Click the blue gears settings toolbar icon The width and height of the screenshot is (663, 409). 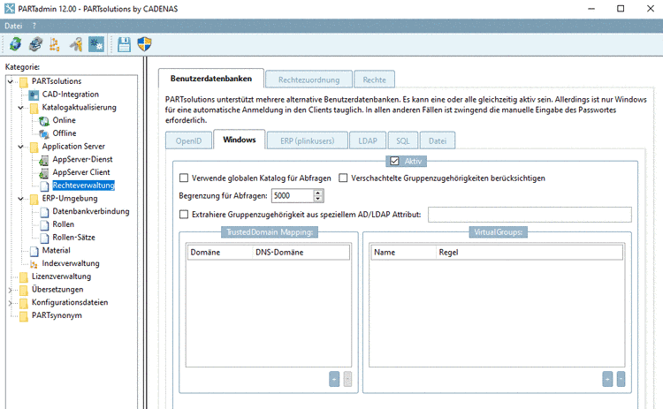click(x=96, y=44)
